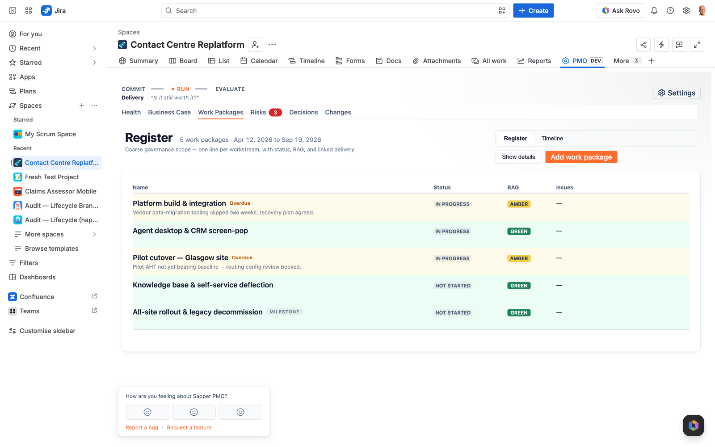The width and height of the screenshot is (715, 447).
Task: Click the search filter icon in search bar
Action: (x=502, y=11)
